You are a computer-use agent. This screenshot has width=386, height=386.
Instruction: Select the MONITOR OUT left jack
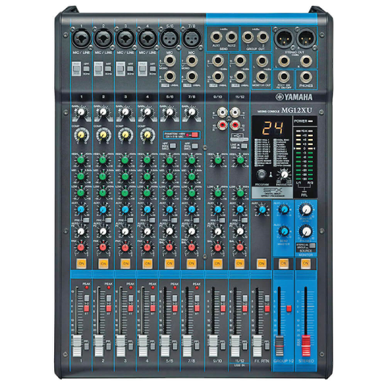click(x=261, y=61)
